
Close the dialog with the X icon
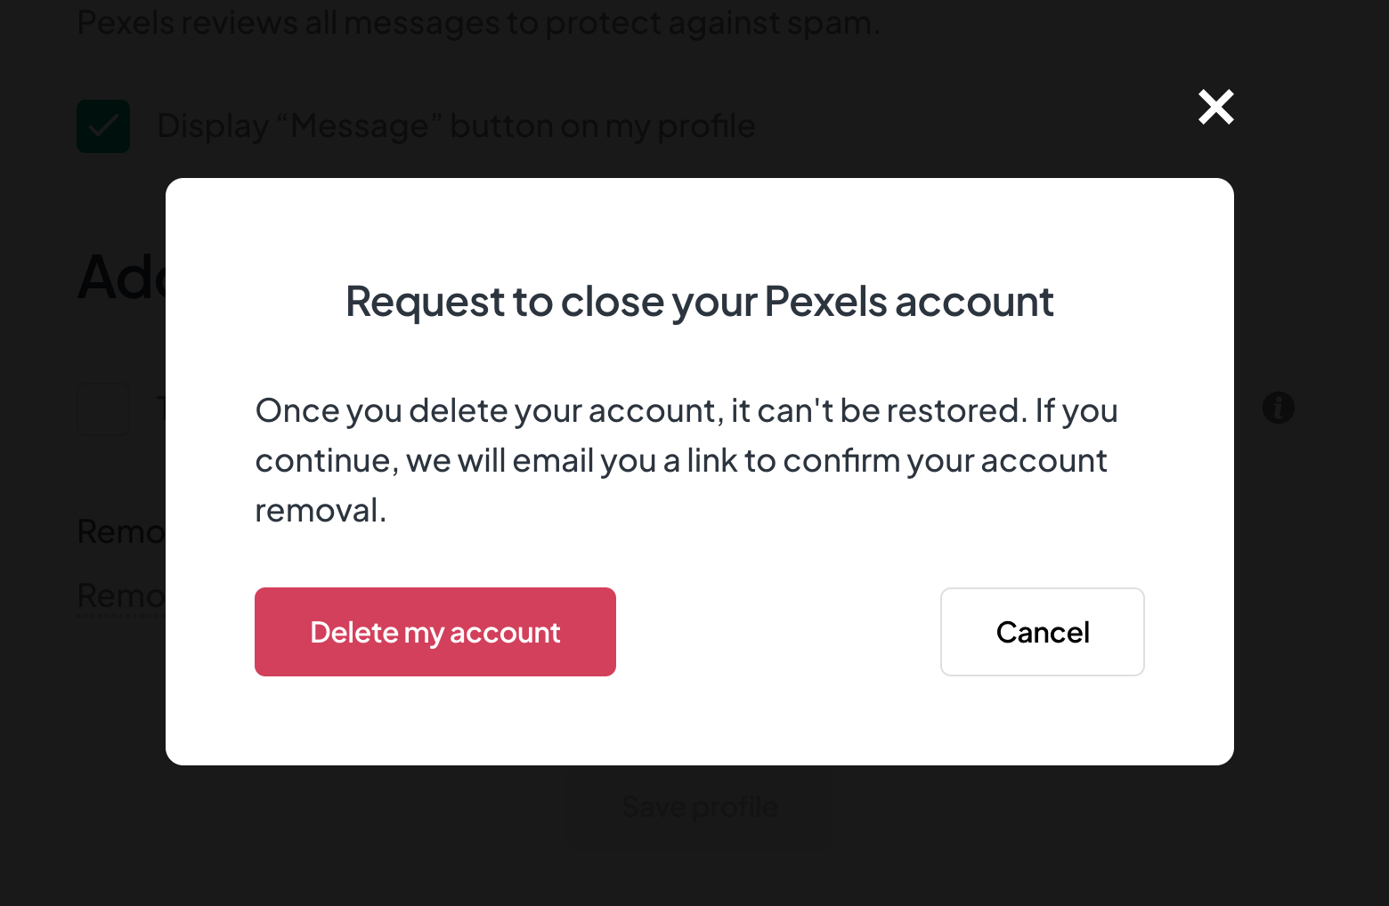[x=1215, y=107]
